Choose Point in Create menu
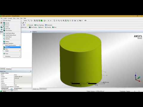The image size is (143, 107). tap(12, 53)
